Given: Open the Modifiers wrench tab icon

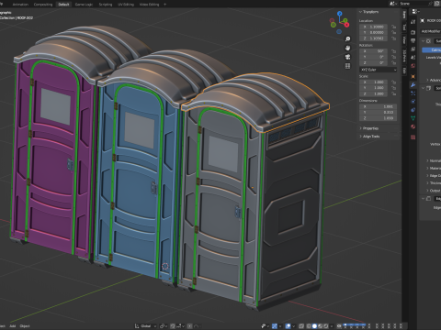Looking at the screenshot, I should point(413,85).
